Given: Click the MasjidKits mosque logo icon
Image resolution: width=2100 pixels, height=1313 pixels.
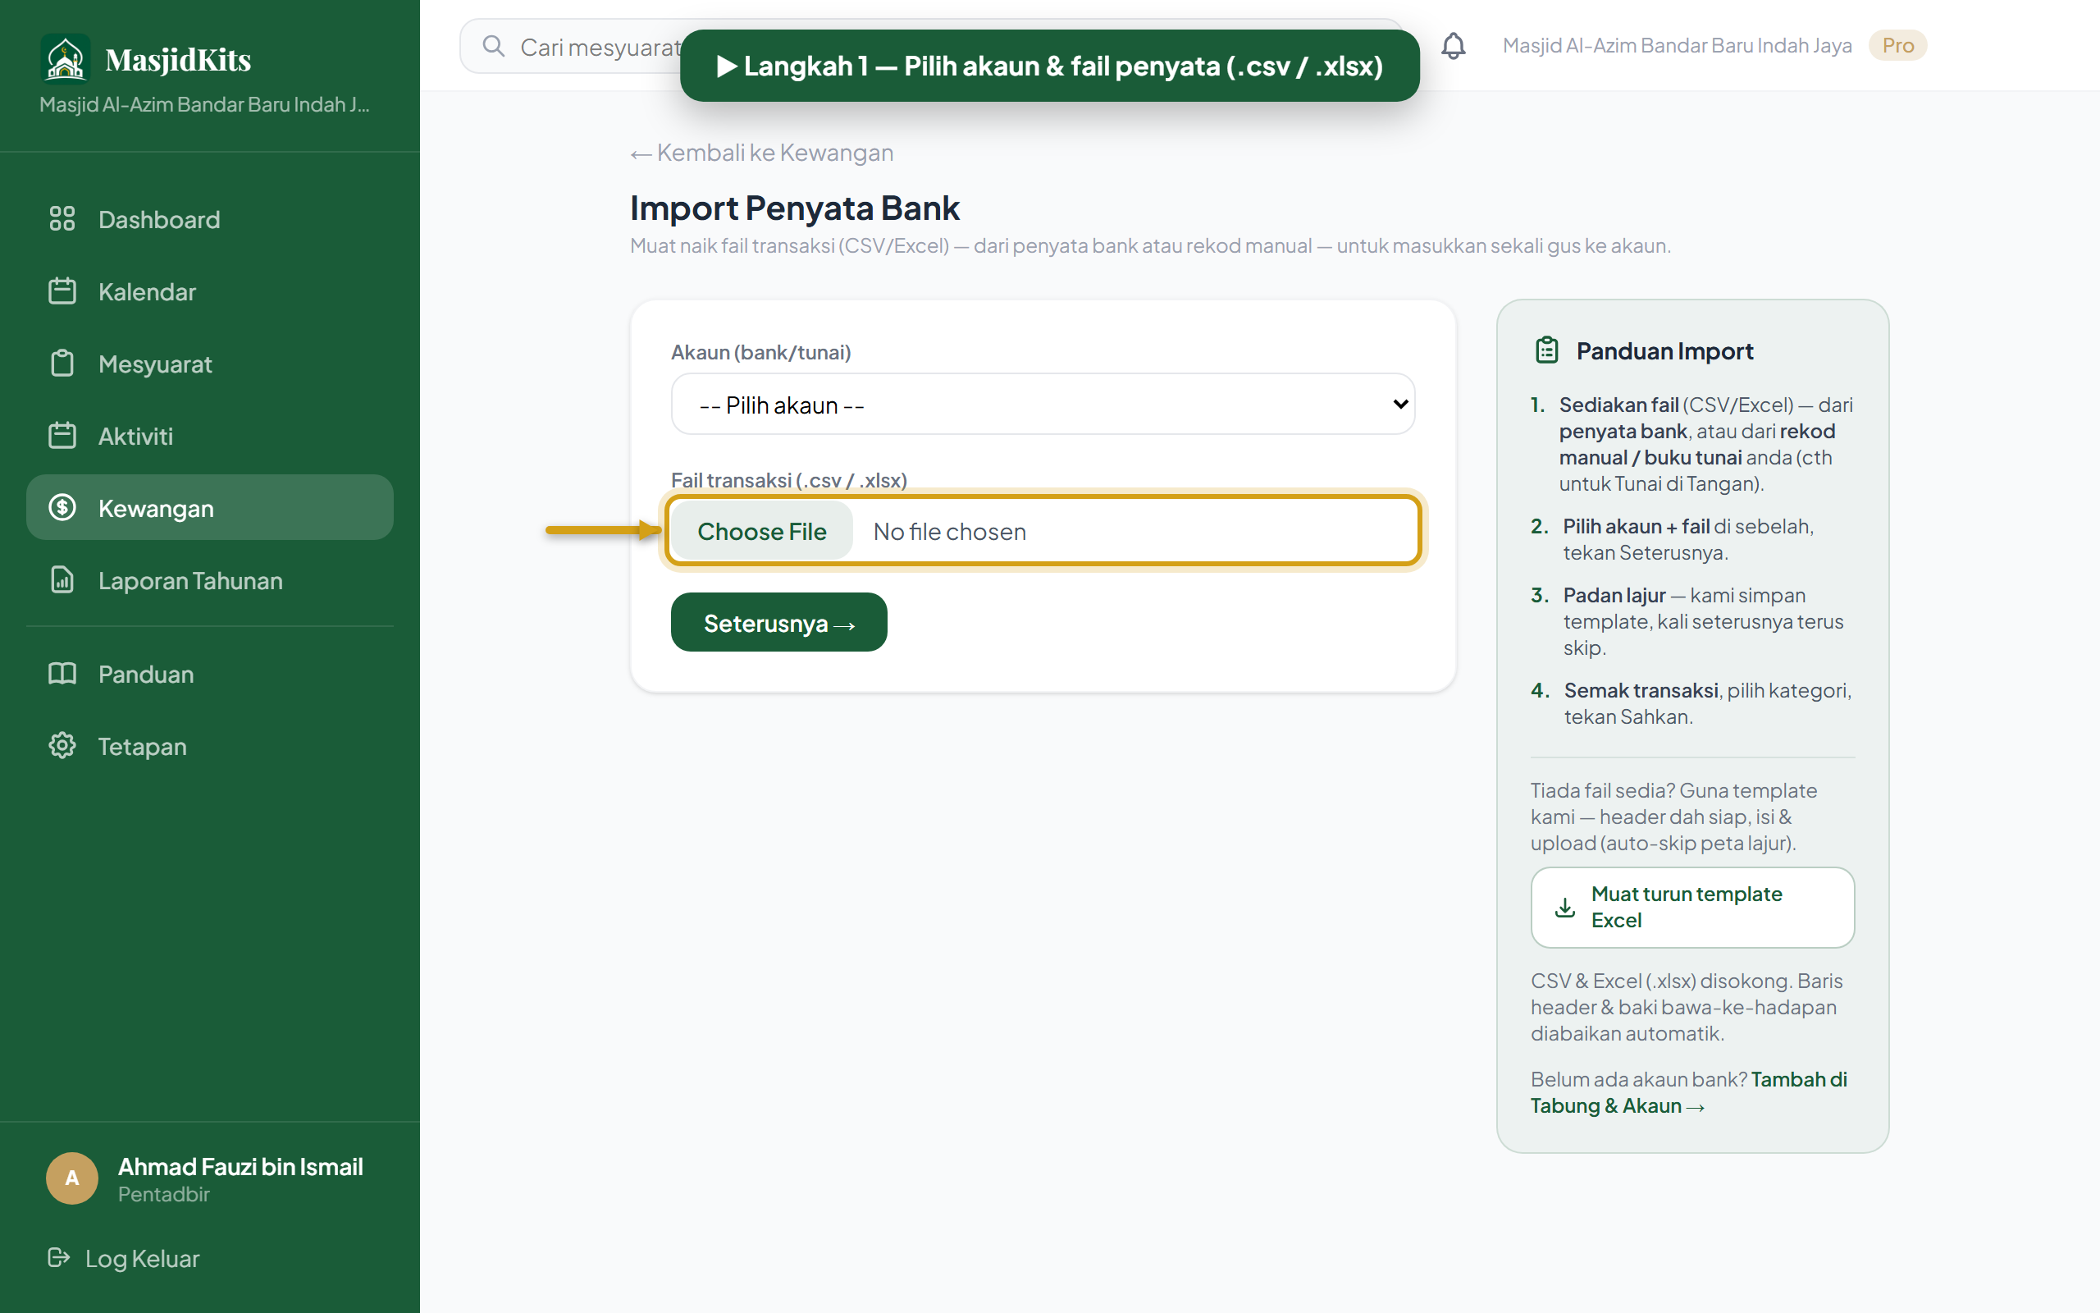Looking at the screenshot, I should click(65, 58).
